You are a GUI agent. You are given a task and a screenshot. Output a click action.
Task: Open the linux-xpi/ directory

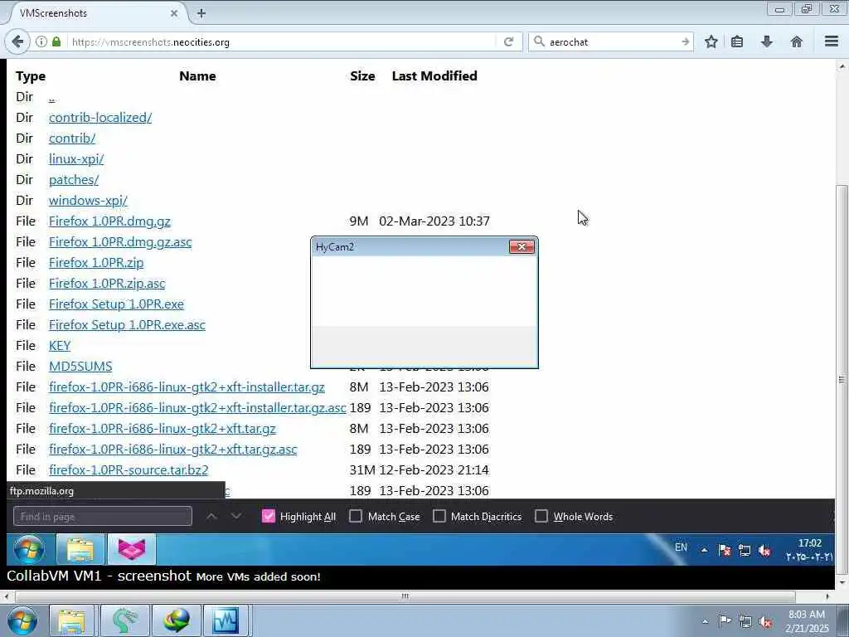coord(76,158)
